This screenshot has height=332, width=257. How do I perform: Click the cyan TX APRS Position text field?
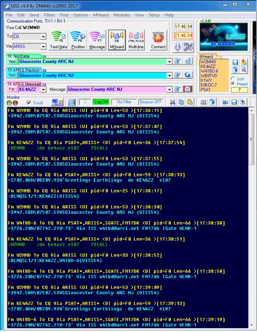pyautogui.click(x=93, y=75)
